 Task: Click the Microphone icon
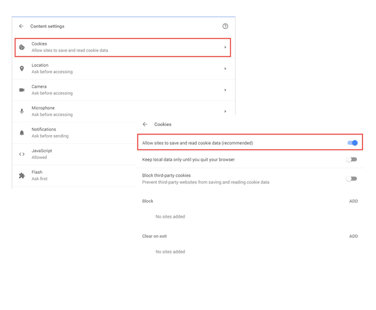click(22, 111)
